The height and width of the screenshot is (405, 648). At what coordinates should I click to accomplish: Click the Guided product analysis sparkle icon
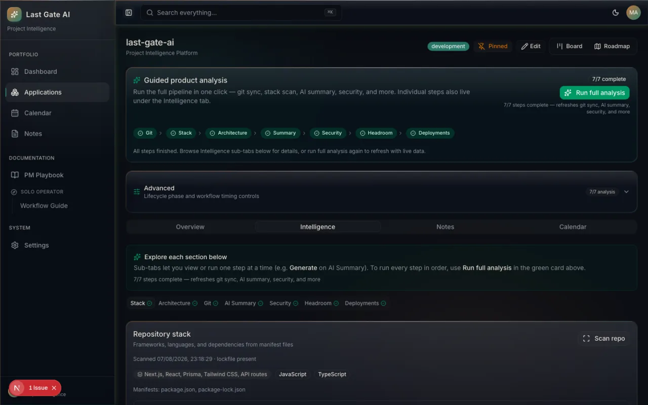(x=137, y=80)
